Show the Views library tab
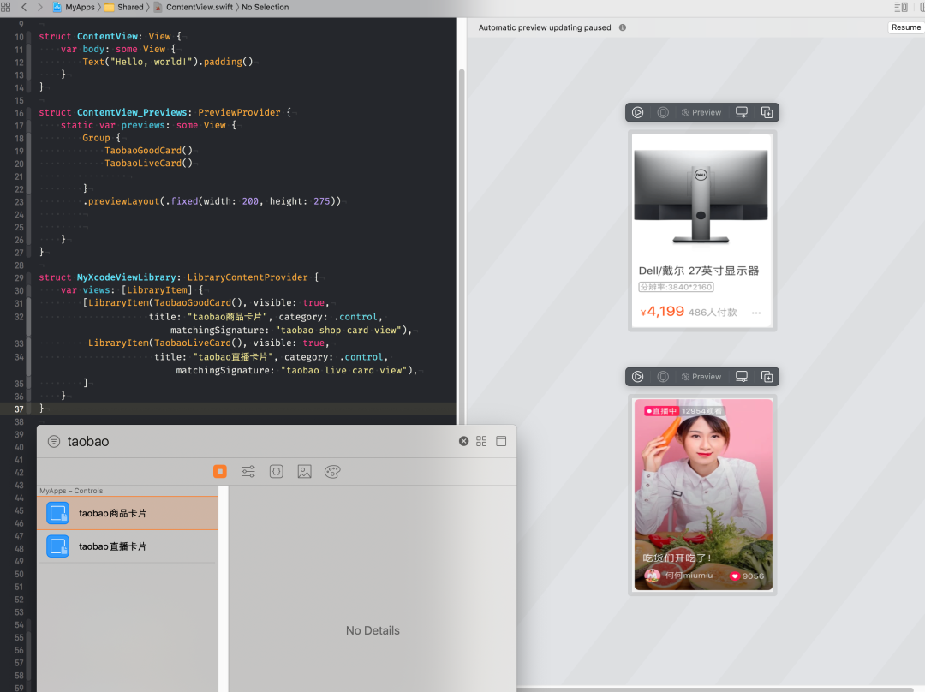 pos(220,471)
